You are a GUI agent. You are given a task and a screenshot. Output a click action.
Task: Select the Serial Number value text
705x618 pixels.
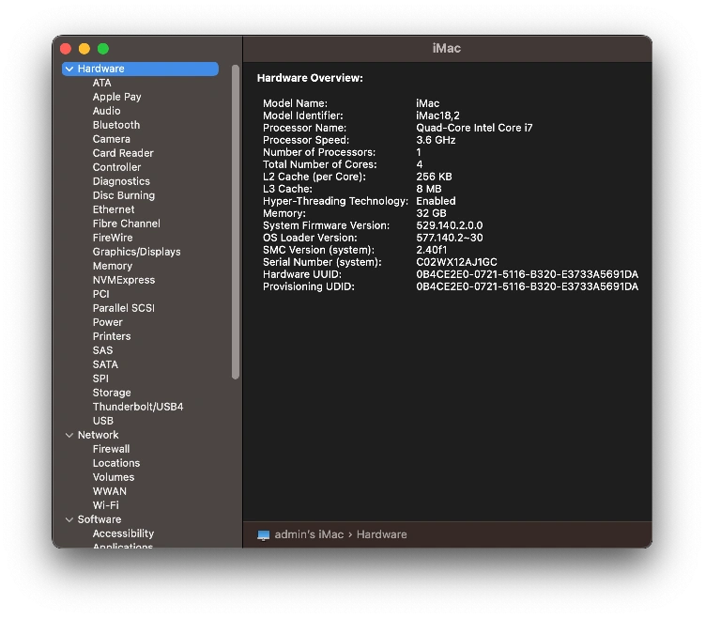(x=456, y=262)
